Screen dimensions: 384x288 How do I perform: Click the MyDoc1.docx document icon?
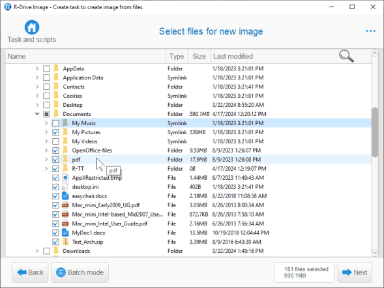(65, 233)
